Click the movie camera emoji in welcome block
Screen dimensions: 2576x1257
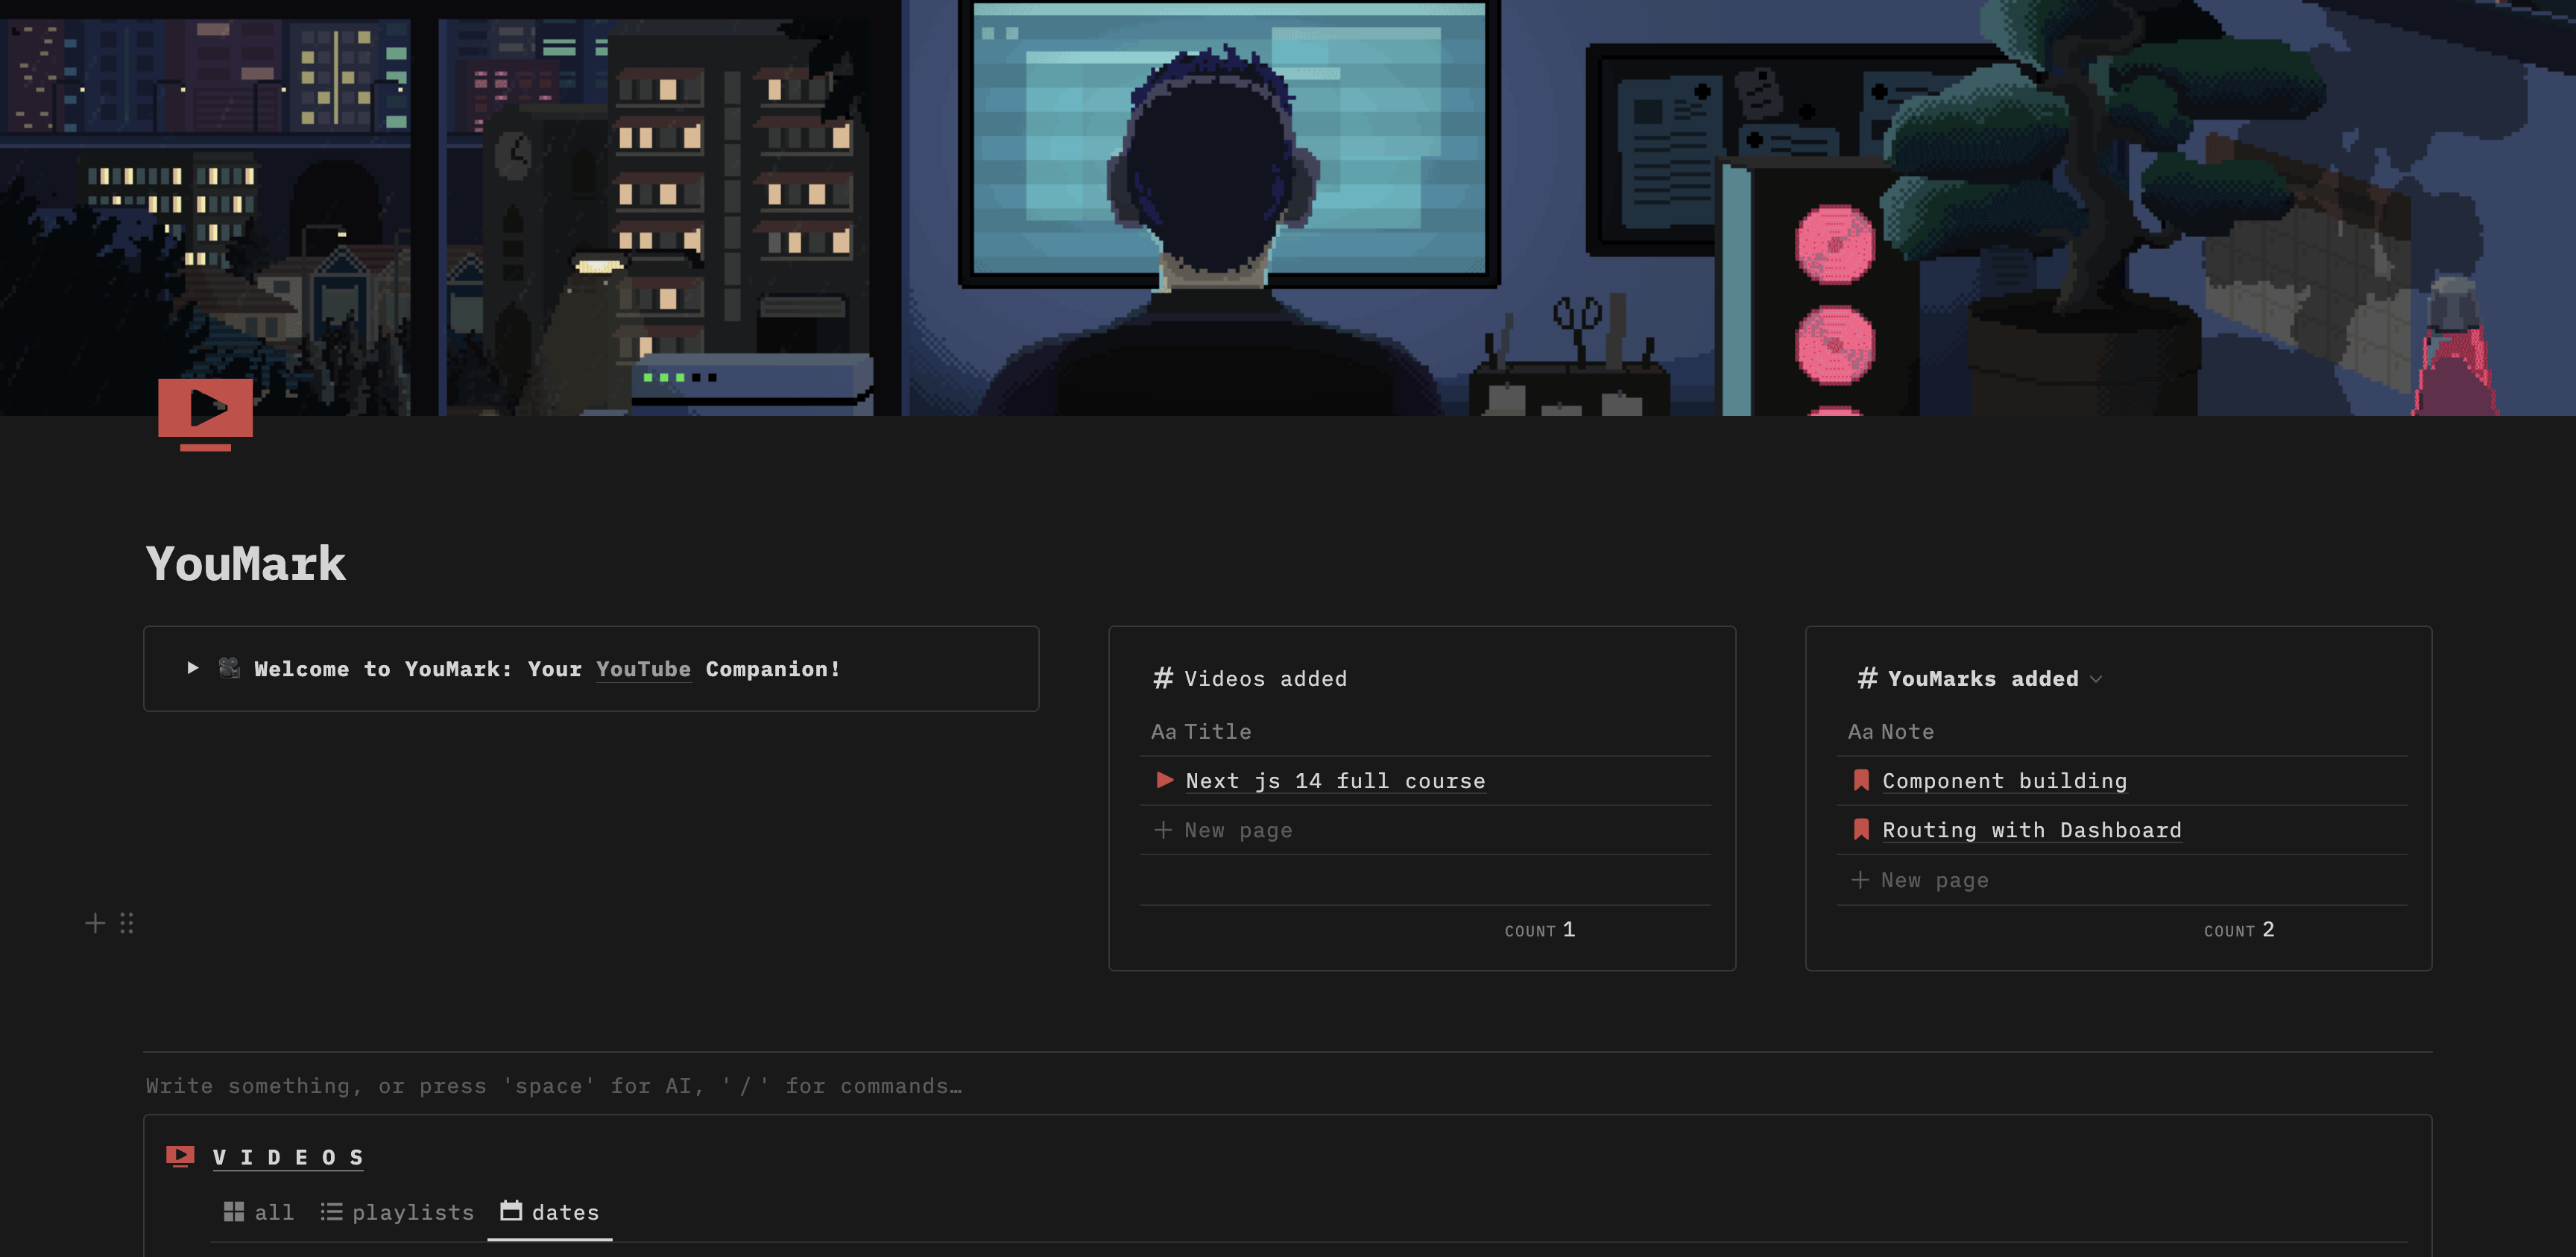coord(229,668)
